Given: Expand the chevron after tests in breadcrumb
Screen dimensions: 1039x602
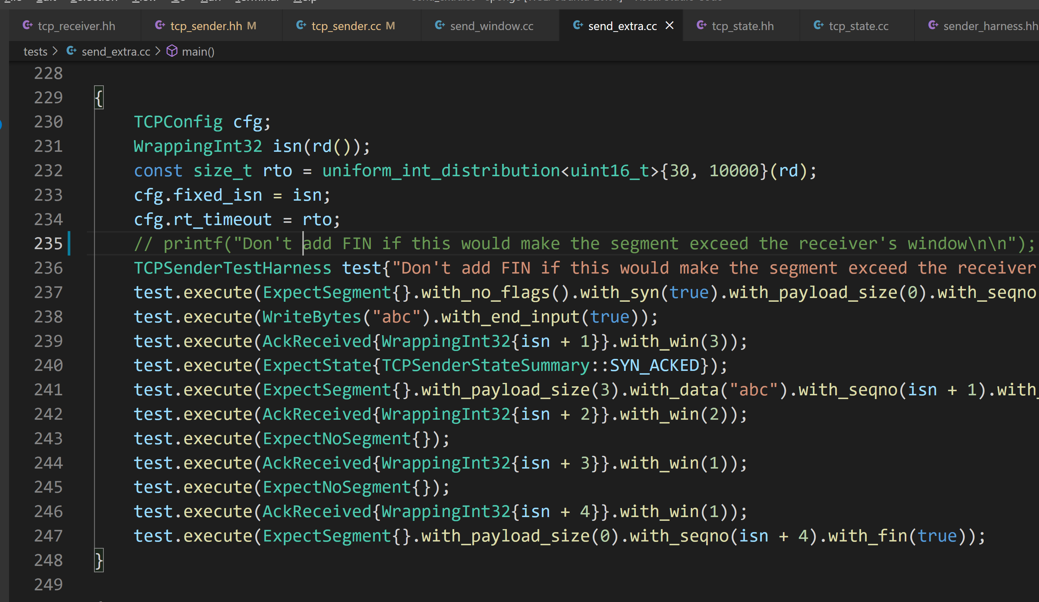Looking at the screenshot, I should tap(55, 51).
